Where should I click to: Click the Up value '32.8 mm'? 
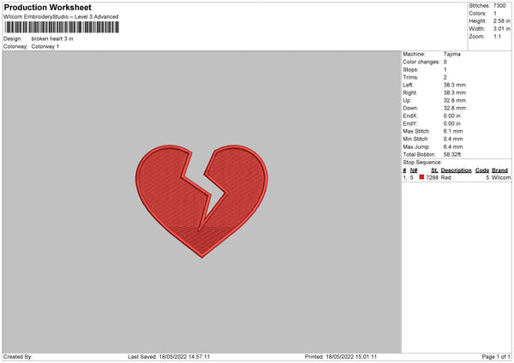[455, 100]
